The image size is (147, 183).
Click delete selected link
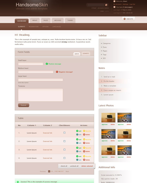[x=87, y=166]
